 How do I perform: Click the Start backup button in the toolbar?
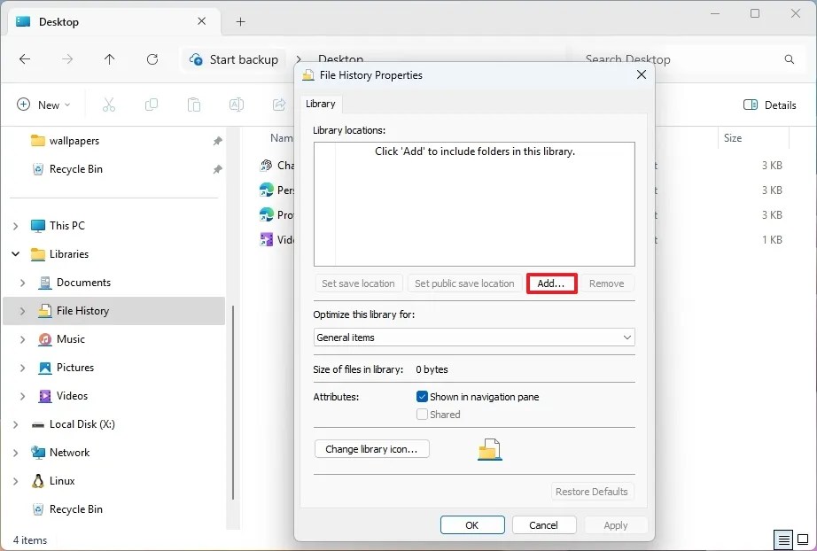click(x=233, y=59)
